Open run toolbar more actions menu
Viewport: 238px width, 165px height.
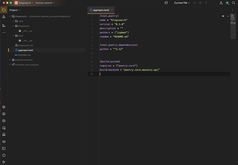(206, 3)
